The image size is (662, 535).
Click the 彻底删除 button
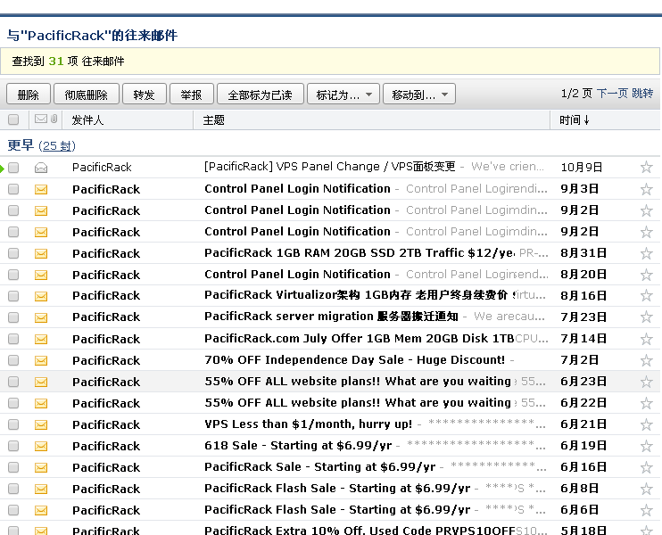87,95
